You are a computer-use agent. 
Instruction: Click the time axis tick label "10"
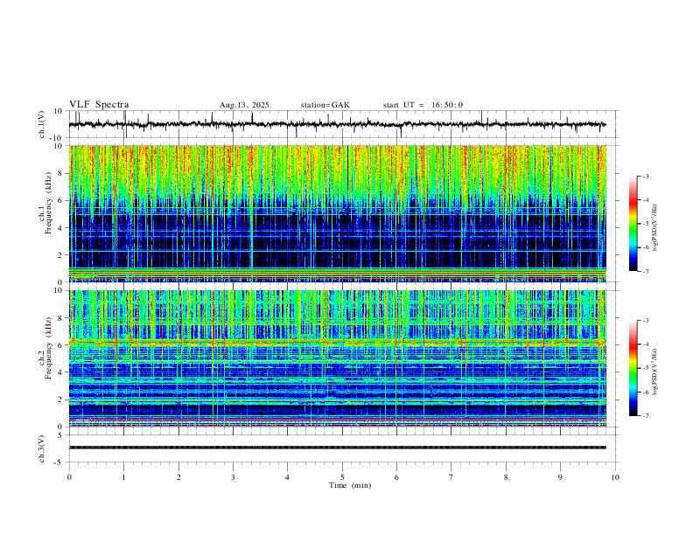click(615, 477)
